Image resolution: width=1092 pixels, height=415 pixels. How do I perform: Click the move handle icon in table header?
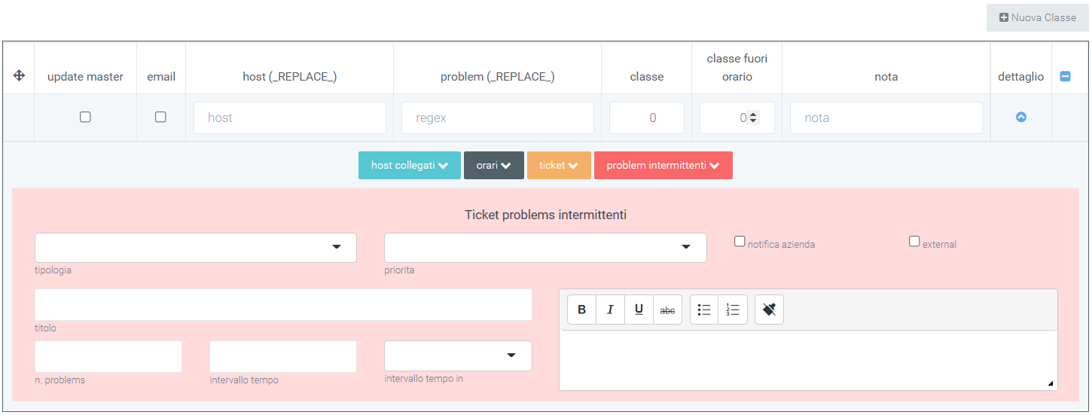point(20,76)
